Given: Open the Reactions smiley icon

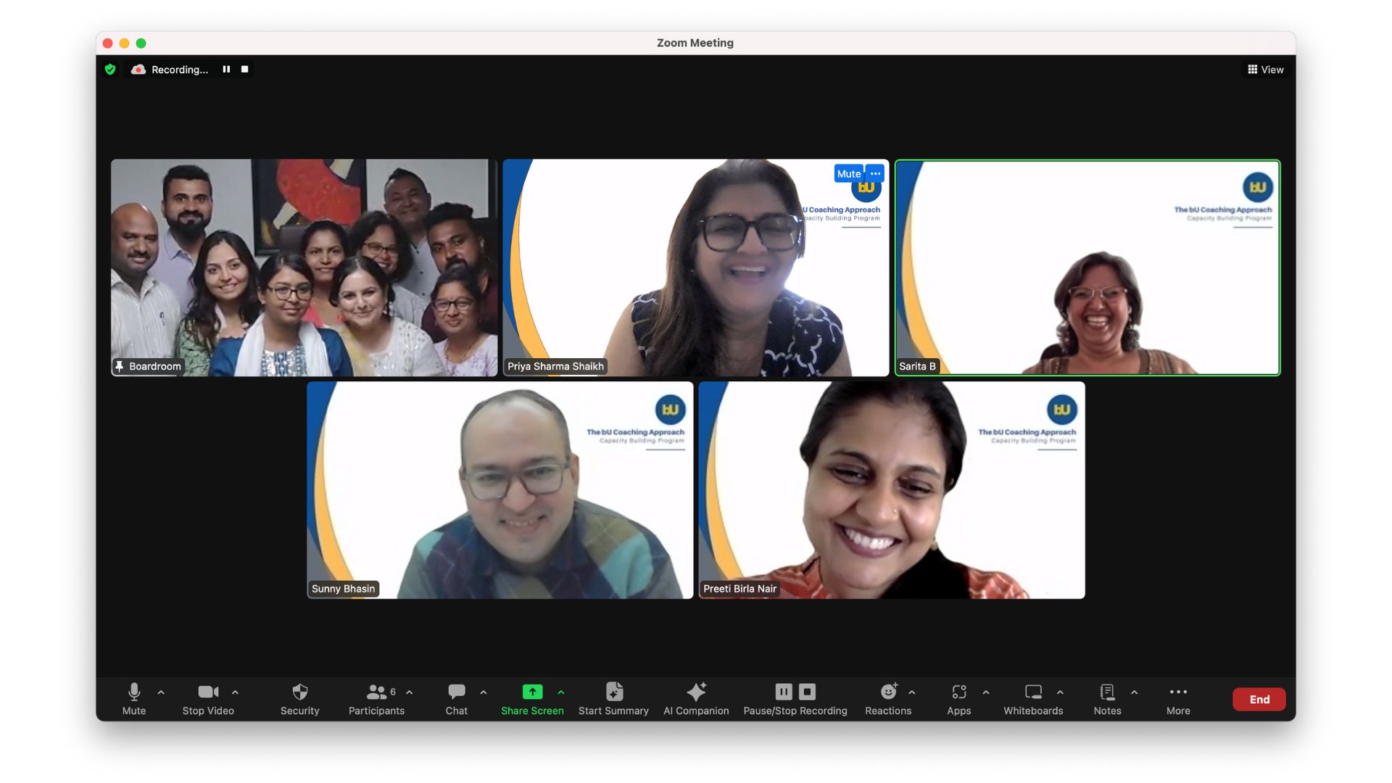Looking at the screenshot, I should pos(888,692).
